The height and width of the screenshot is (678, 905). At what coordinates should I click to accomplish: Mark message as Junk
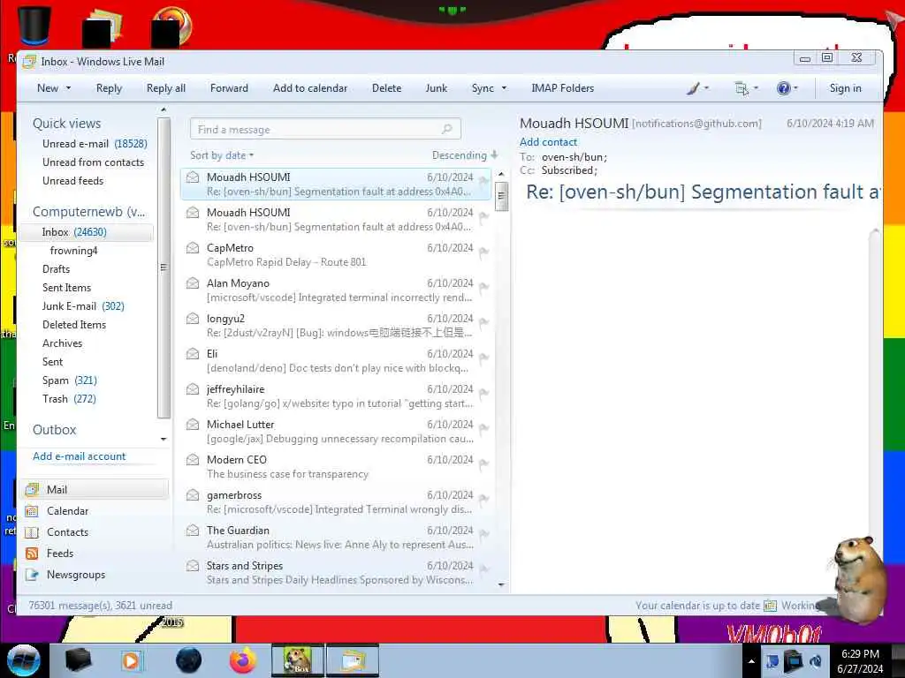click(437, 88)
